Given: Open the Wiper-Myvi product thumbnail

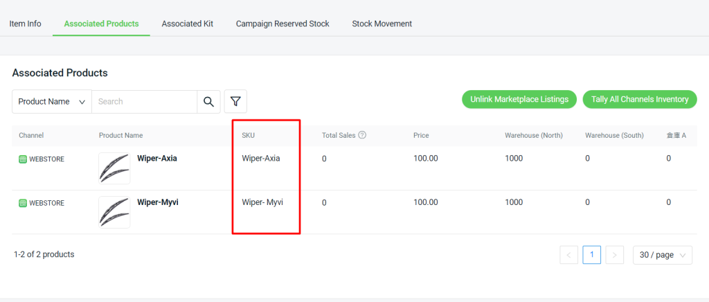Looking at the screenshot, I should (114, 212).
